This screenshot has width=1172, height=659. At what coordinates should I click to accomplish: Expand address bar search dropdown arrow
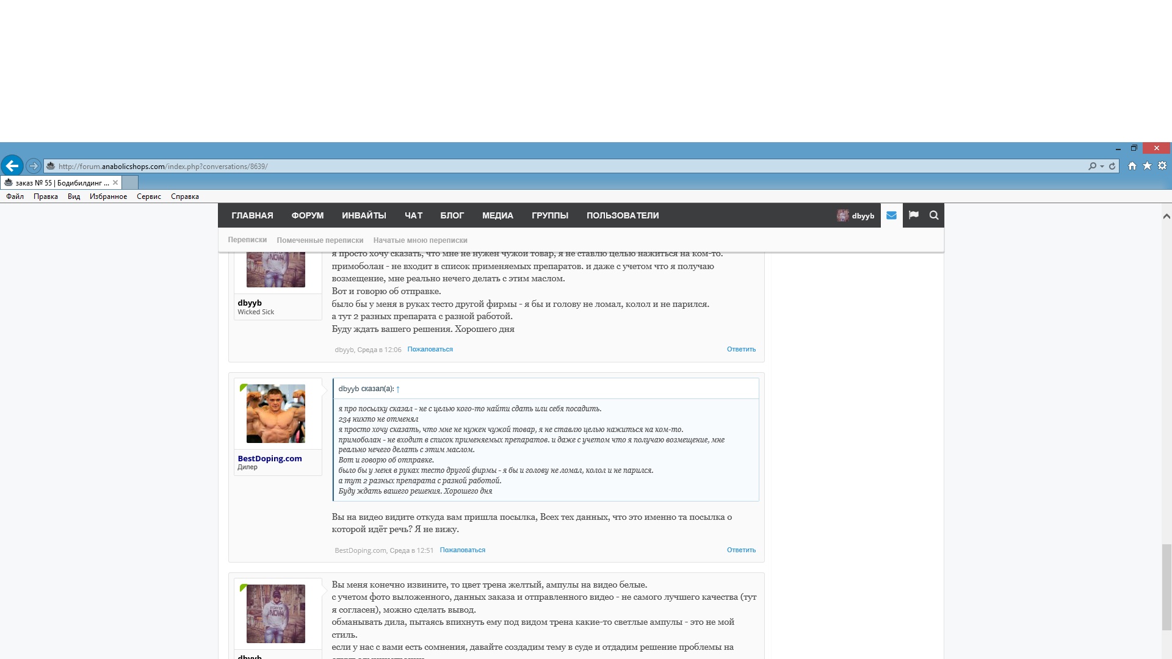point(1102,166)
